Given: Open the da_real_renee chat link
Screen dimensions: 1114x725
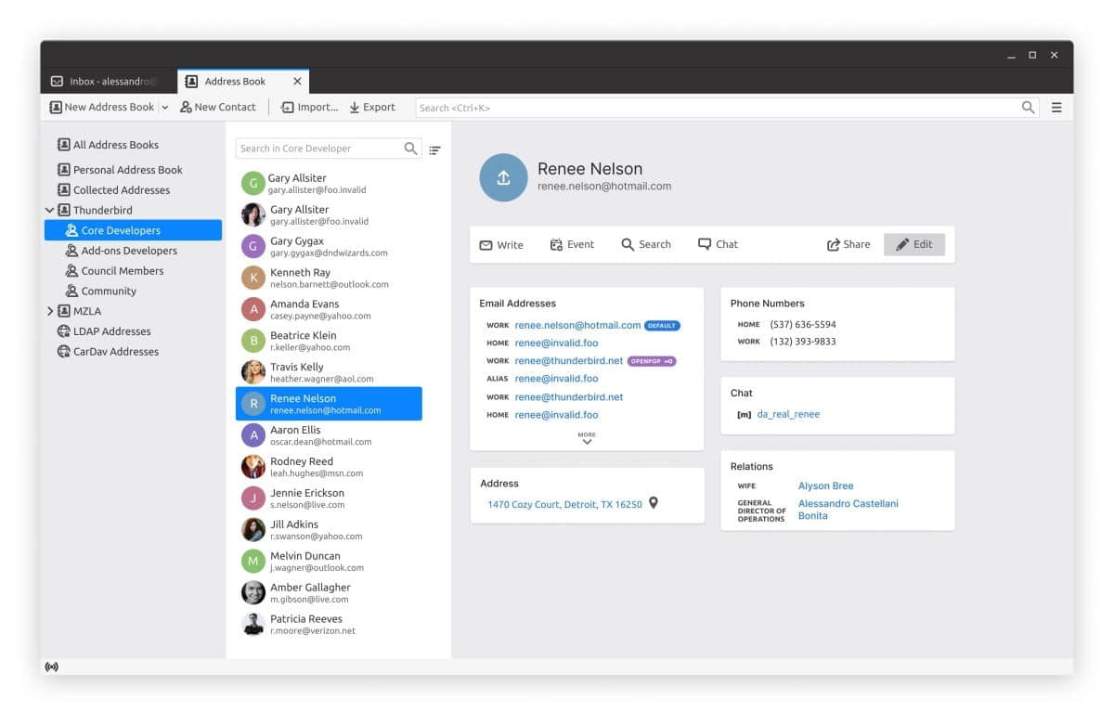Looking at the screenshot, I should tap(788, 414).
